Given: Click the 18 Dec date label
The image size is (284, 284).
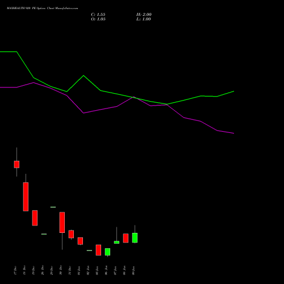Looking at the screenshot, I should tap(24, 270).
